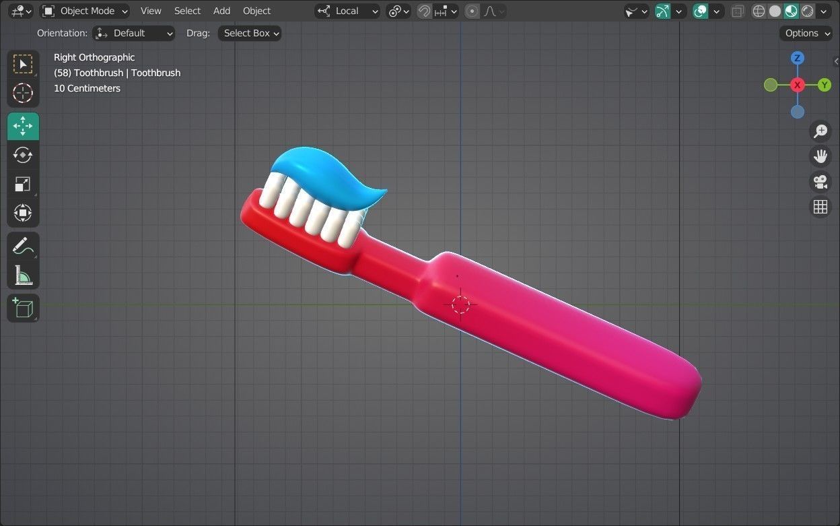Click the camera view icon in the sidebar

[820, 181]
